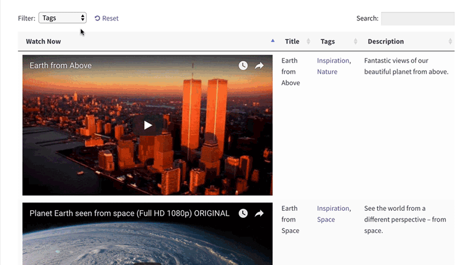471x265 pixels.
Task: Click the Planet Earth from space video thumbnail
Action: point(147,244)
